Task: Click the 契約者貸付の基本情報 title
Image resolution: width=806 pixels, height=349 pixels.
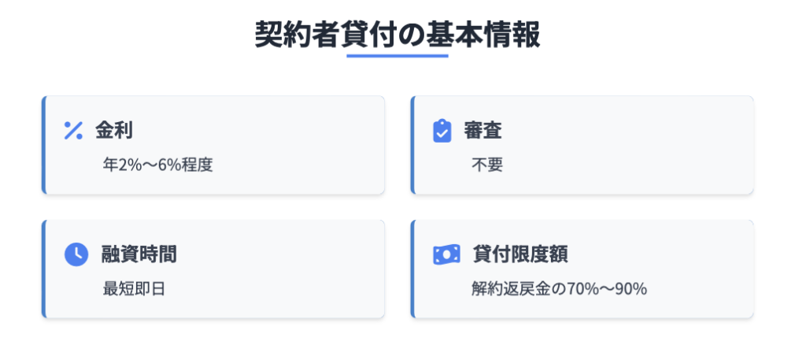Action: [397, 35]
